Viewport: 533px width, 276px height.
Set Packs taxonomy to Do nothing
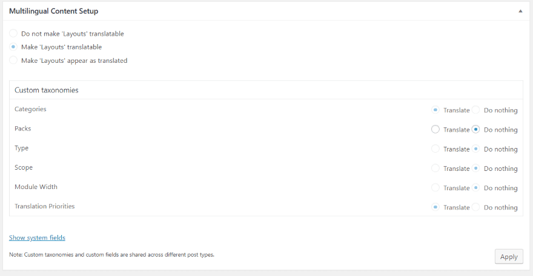pyautogui.click(x=475, y=129)
